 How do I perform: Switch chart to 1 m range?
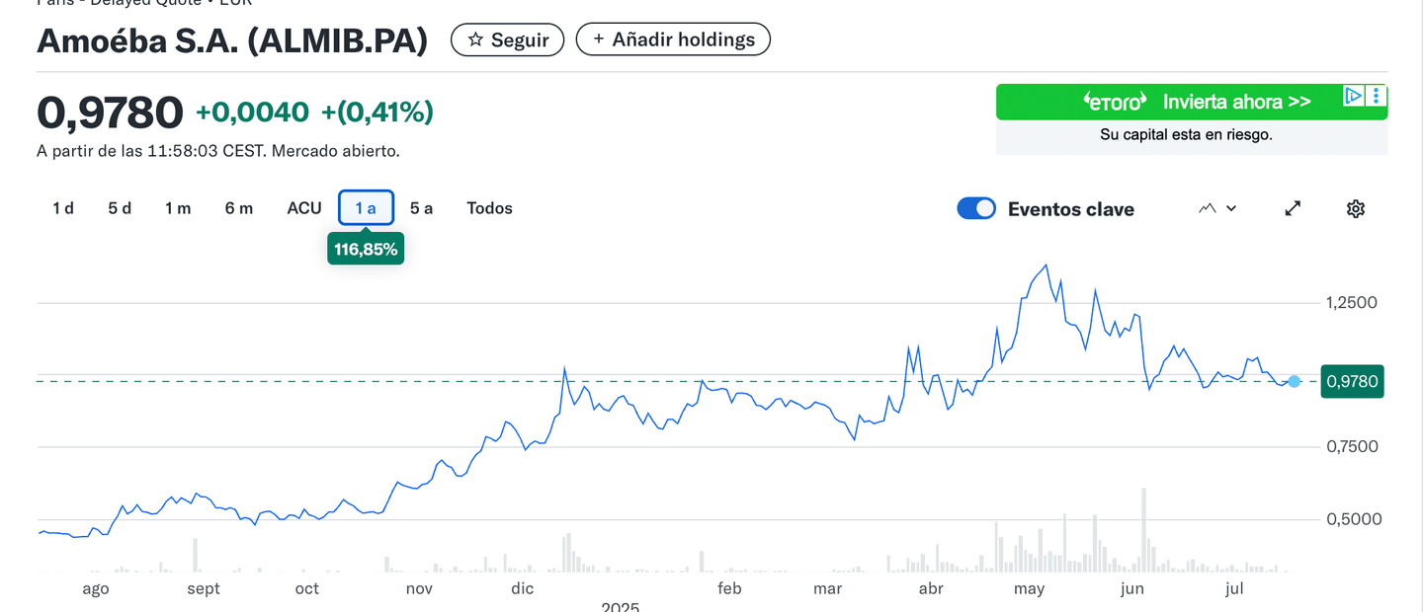click(178, 208)
